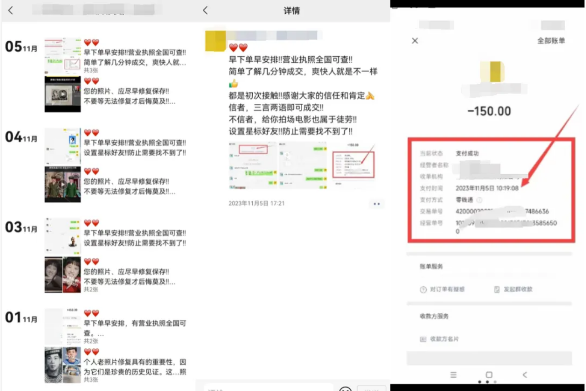The height and width of the screenshot is (391, 586).
Task: Open 03 11月 restored portrait photos thumbnail
Action: [x=63, y=274]
